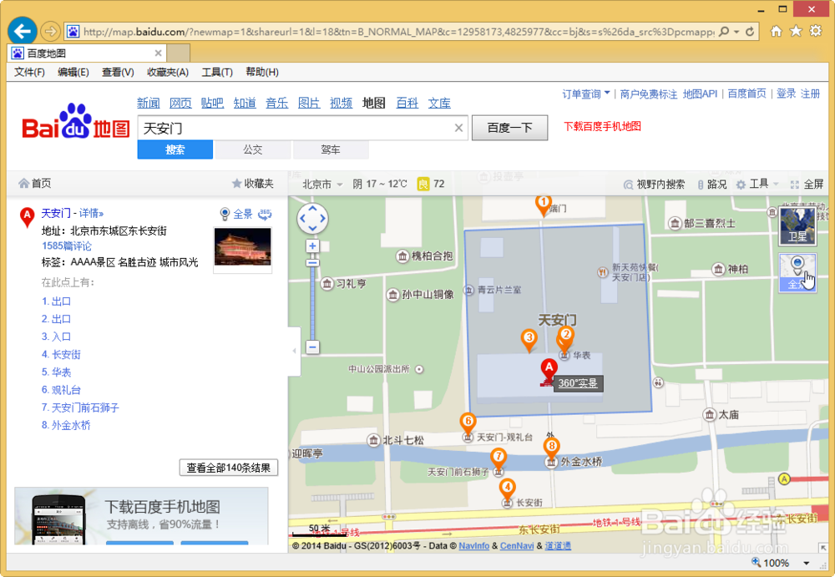The width and height of the screenshot is (835, 577).
Task: Collapse the left results panel arrow
Action: (294, 351)
